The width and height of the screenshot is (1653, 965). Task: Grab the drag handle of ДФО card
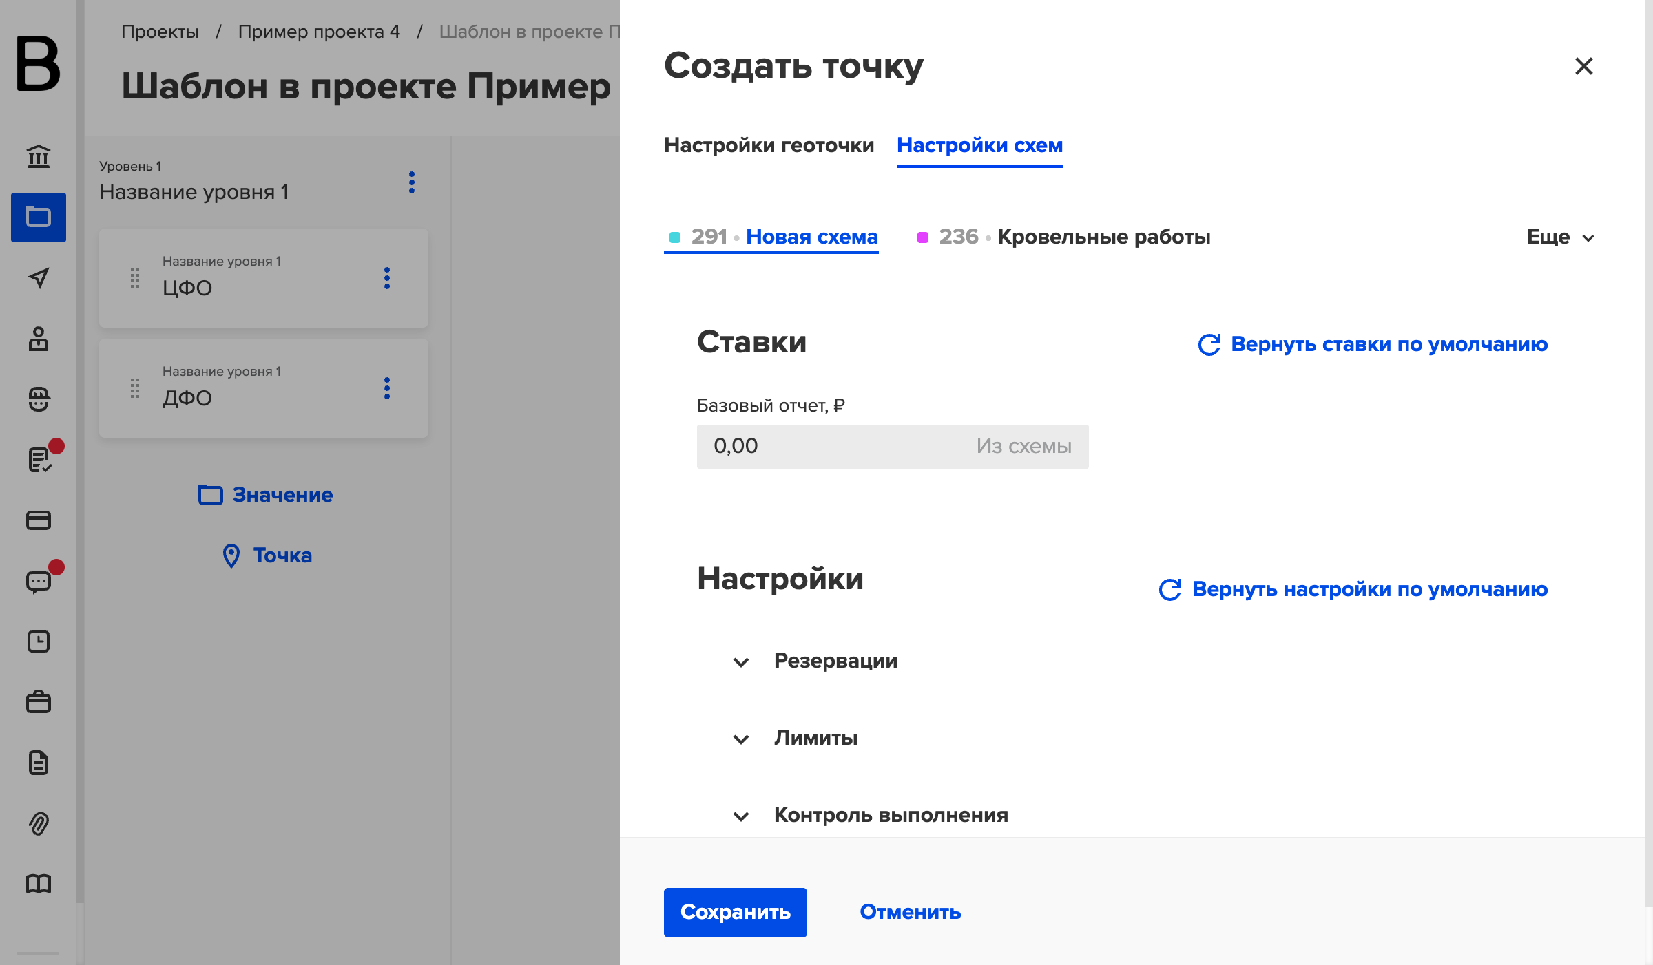[x=135, y=388]
